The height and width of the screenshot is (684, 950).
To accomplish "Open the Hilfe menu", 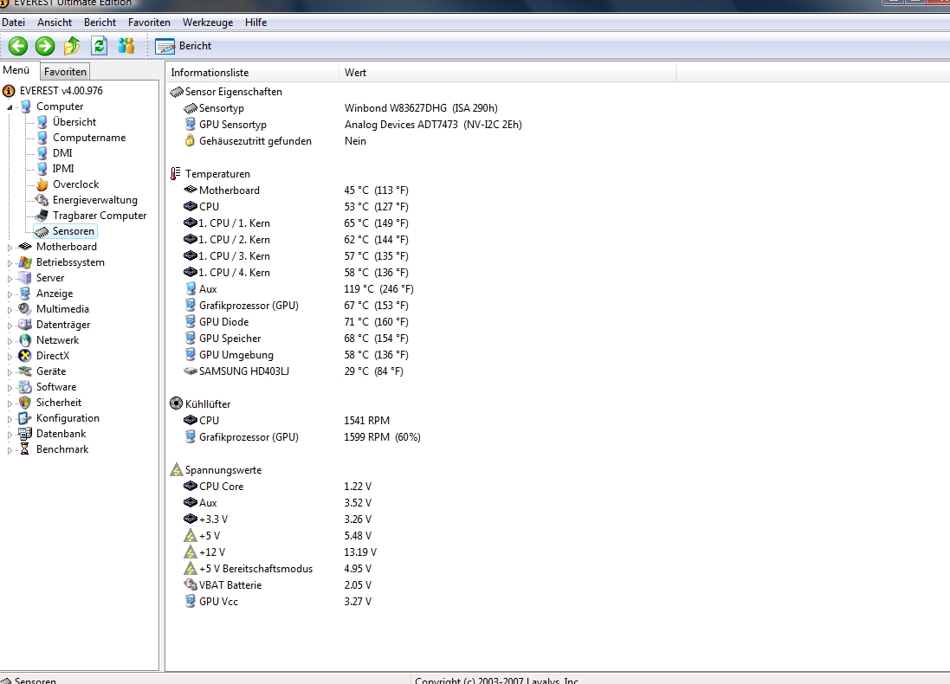I will click(255, 23).
